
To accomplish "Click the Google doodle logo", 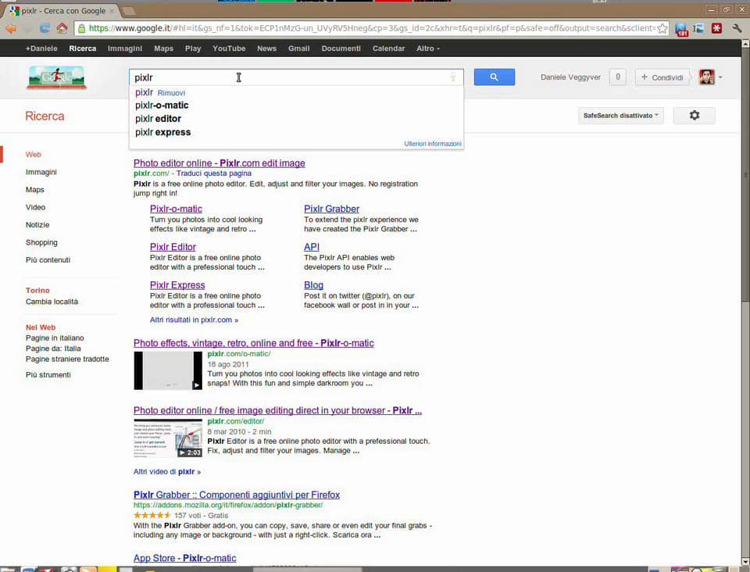I will (x=57, y=77).
